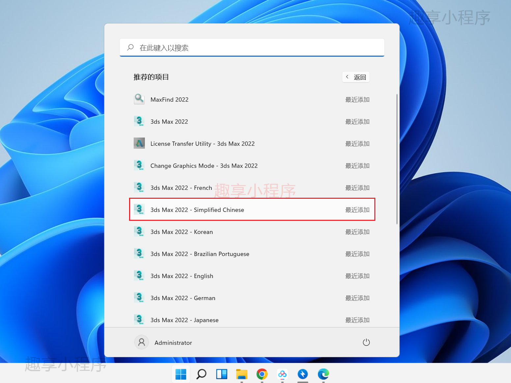Image resolution: width=511 pixels, height=383 pixels.
Task: Open MaxFind 2022
Action: (x=252, y=99)
